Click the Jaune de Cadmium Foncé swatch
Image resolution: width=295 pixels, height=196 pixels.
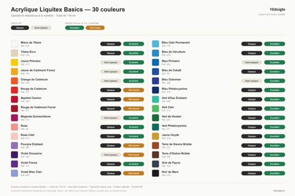point(14,72)
